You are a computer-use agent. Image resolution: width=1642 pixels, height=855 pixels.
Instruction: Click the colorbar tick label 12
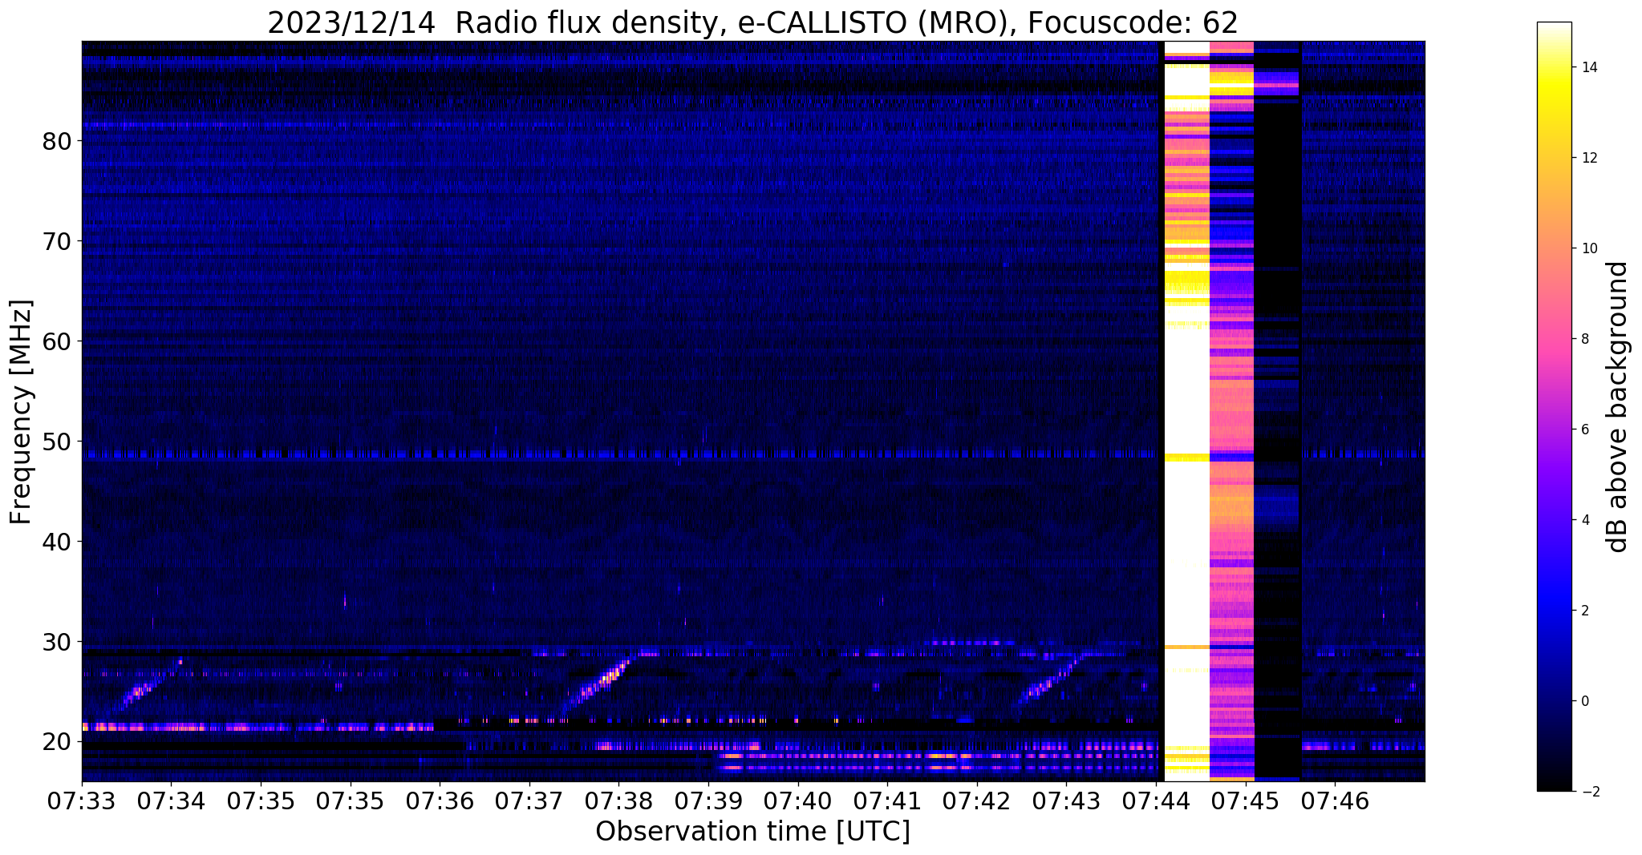pos(1588,158)
